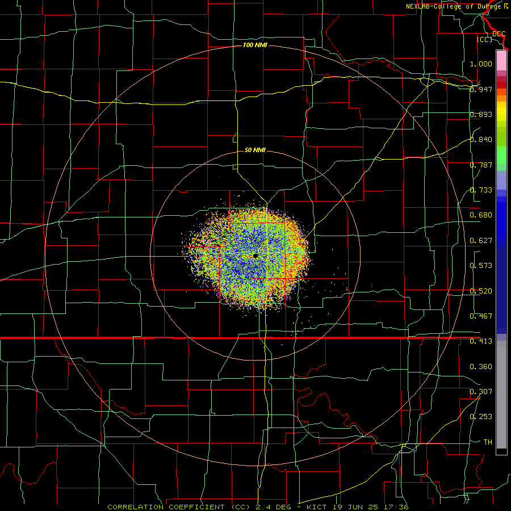Click the DCC label above the color scale
Image resolution: width=511 pixels, height=511 pixels.
[x=499, y=34]
